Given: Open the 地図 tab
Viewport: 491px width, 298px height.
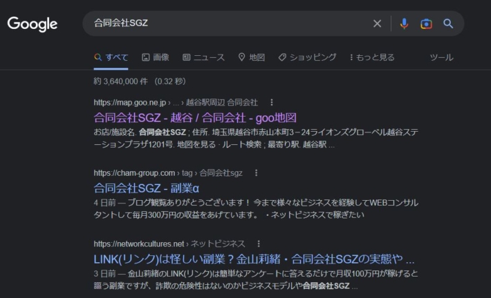Looking at the screenshot, I should [x=252, y=57].
